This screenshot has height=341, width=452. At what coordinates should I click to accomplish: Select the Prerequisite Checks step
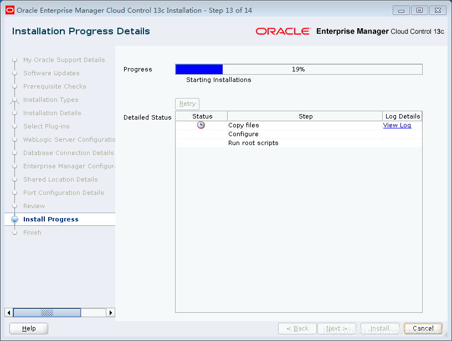click(x=54, y=86)
